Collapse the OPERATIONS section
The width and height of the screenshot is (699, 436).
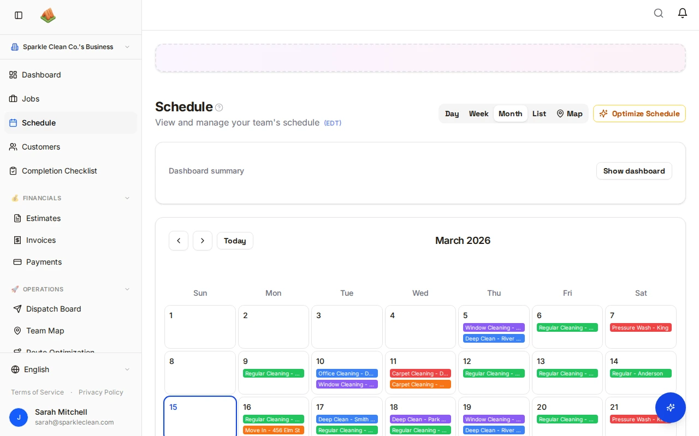pyautogui.click(x=127, y=289)
